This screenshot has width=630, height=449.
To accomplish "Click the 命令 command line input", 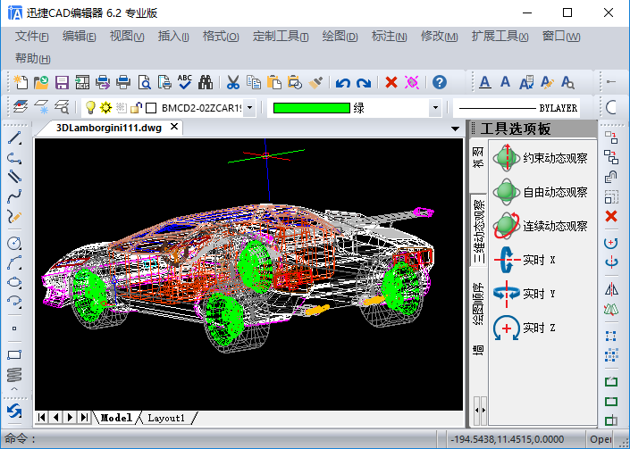I will pyautogui.click(x=219, y=439).
